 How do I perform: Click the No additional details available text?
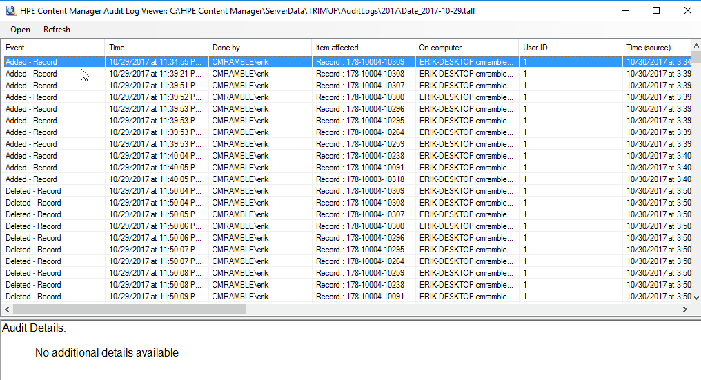click(107, 352)
